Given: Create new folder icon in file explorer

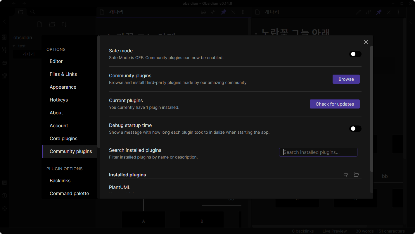Looking at the screenshot, I should (52, 24).
